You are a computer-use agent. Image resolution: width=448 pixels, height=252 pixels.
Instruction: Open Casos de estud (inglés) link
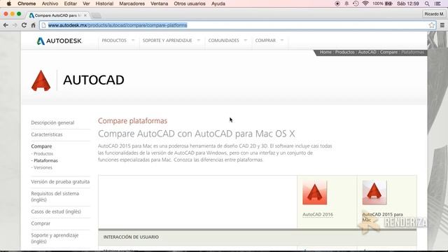(56, 211)
